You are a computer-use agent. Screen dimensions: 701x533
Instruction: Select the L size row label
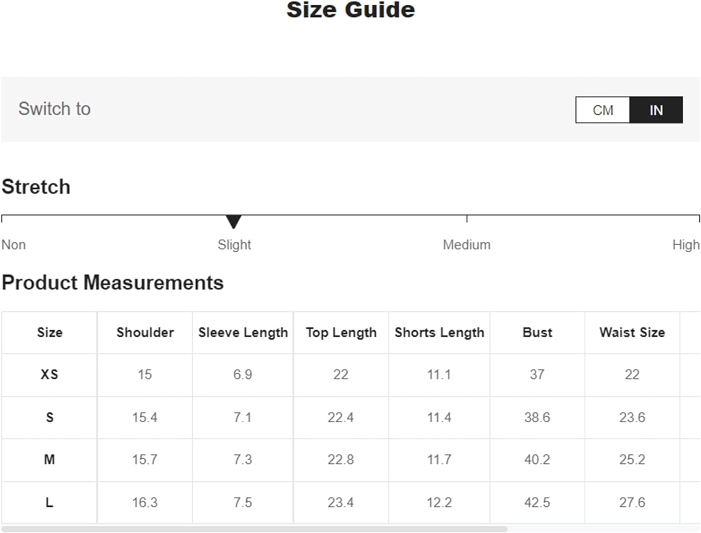tap(50, 503)
